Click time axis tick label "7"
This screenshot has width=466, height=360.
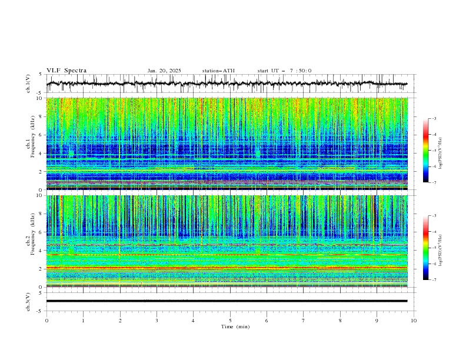304,321
